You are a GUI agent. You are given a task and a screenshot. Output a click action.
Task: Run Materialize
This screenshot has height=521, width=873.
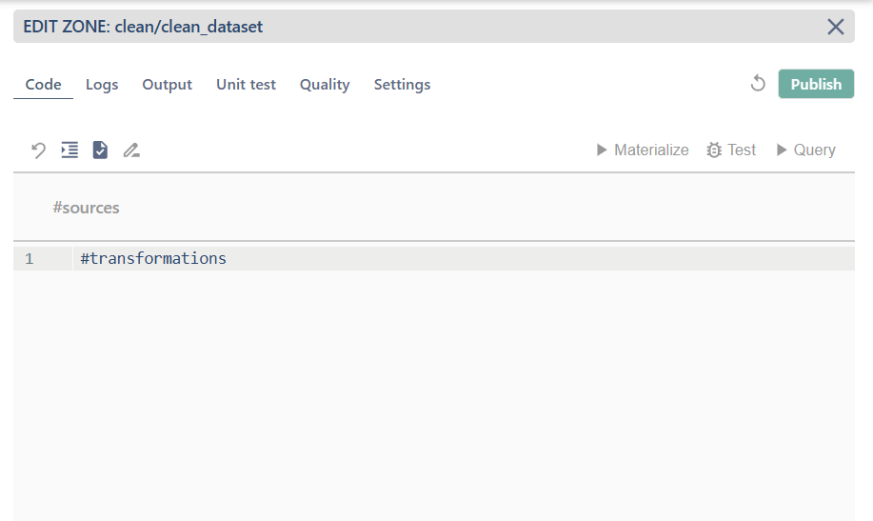pos(643,150)
